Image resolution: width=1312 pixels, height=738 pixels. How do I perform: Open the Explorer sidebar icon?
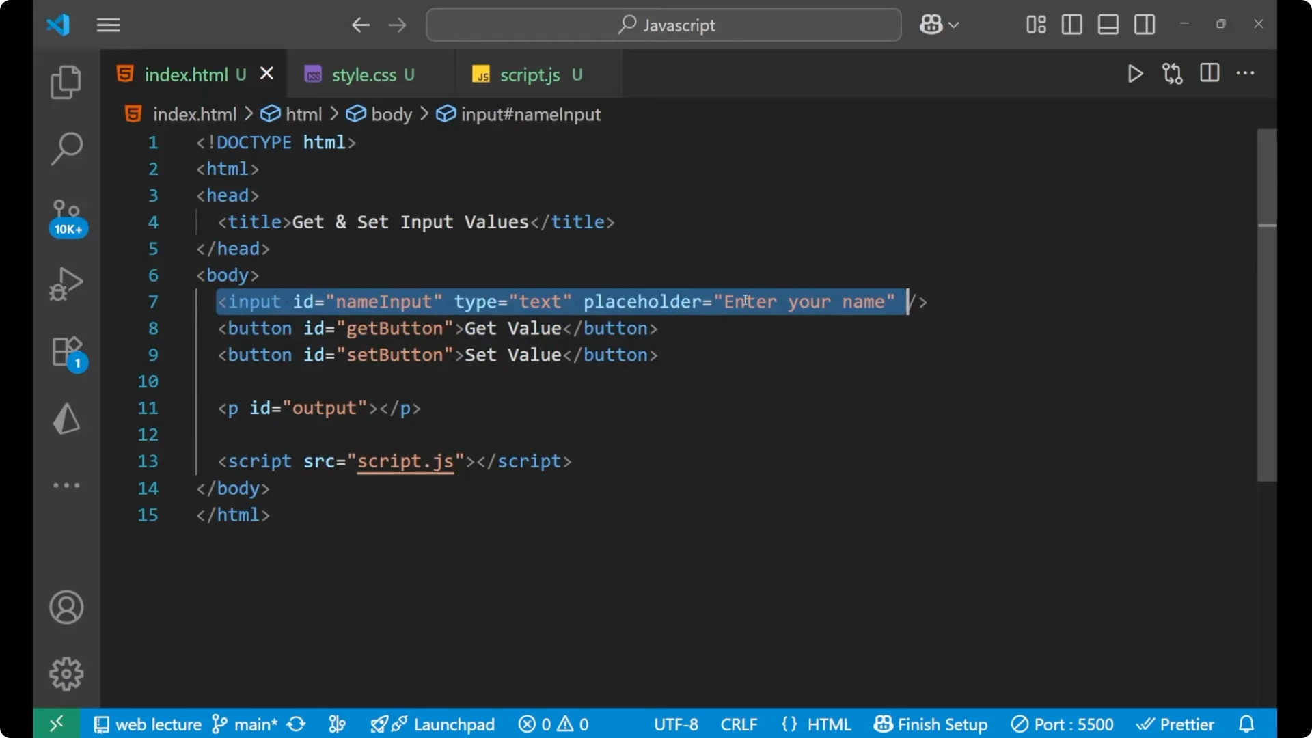[66, 81]
